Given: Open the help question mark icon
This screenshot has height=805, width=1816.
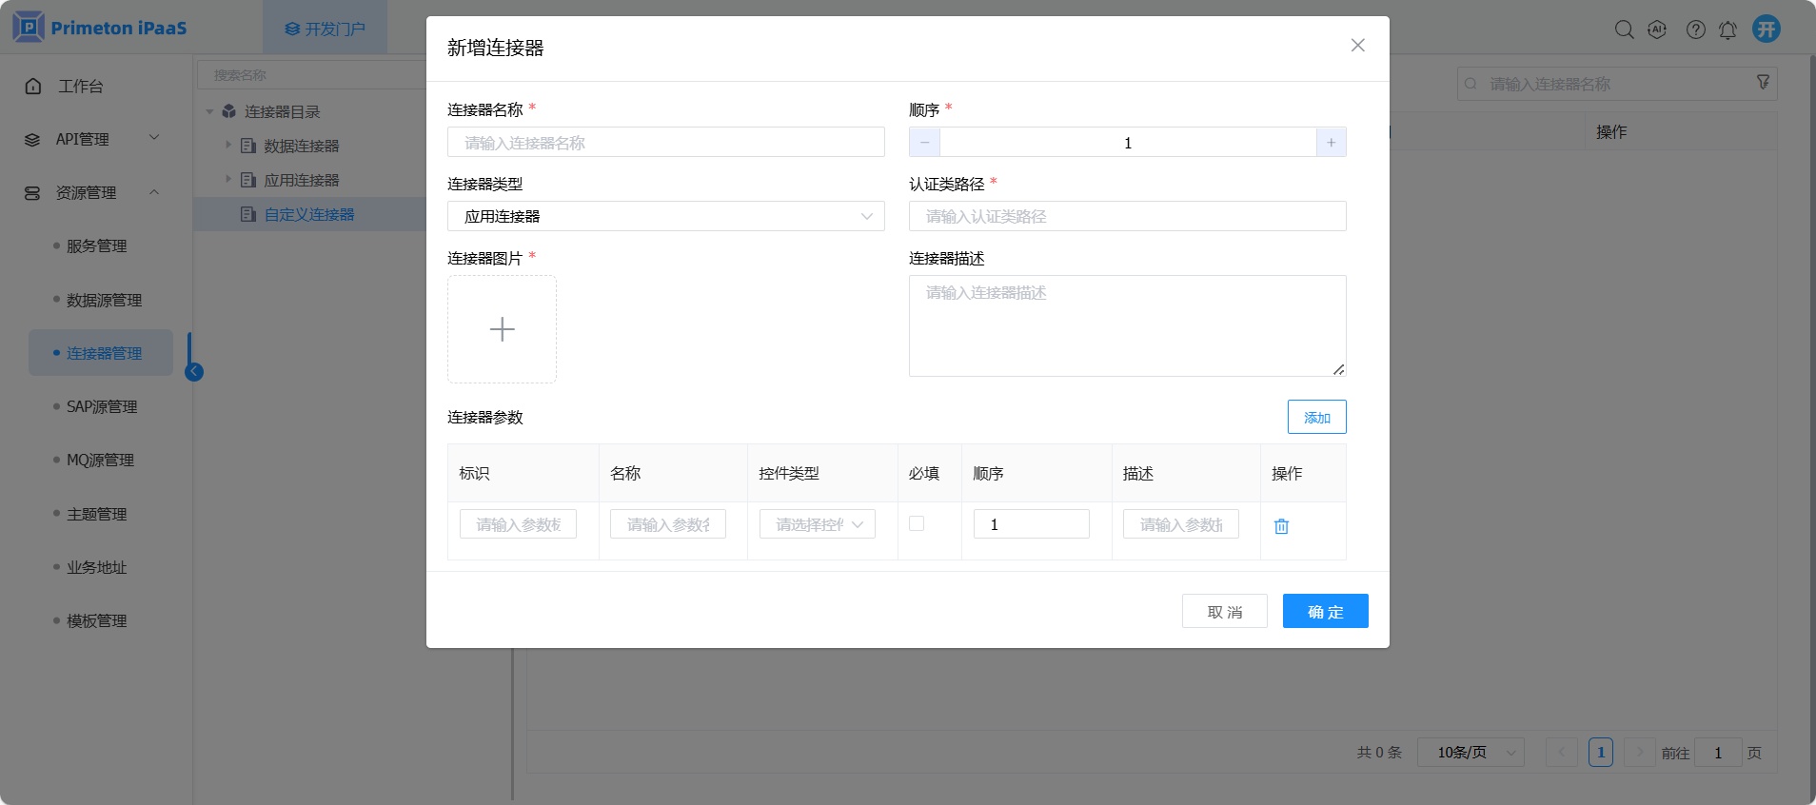Looking at the screenshot, I should [x=1695, y=29].
